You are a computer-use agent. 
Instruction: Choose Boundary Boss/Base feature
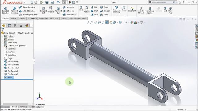[28, 15]
